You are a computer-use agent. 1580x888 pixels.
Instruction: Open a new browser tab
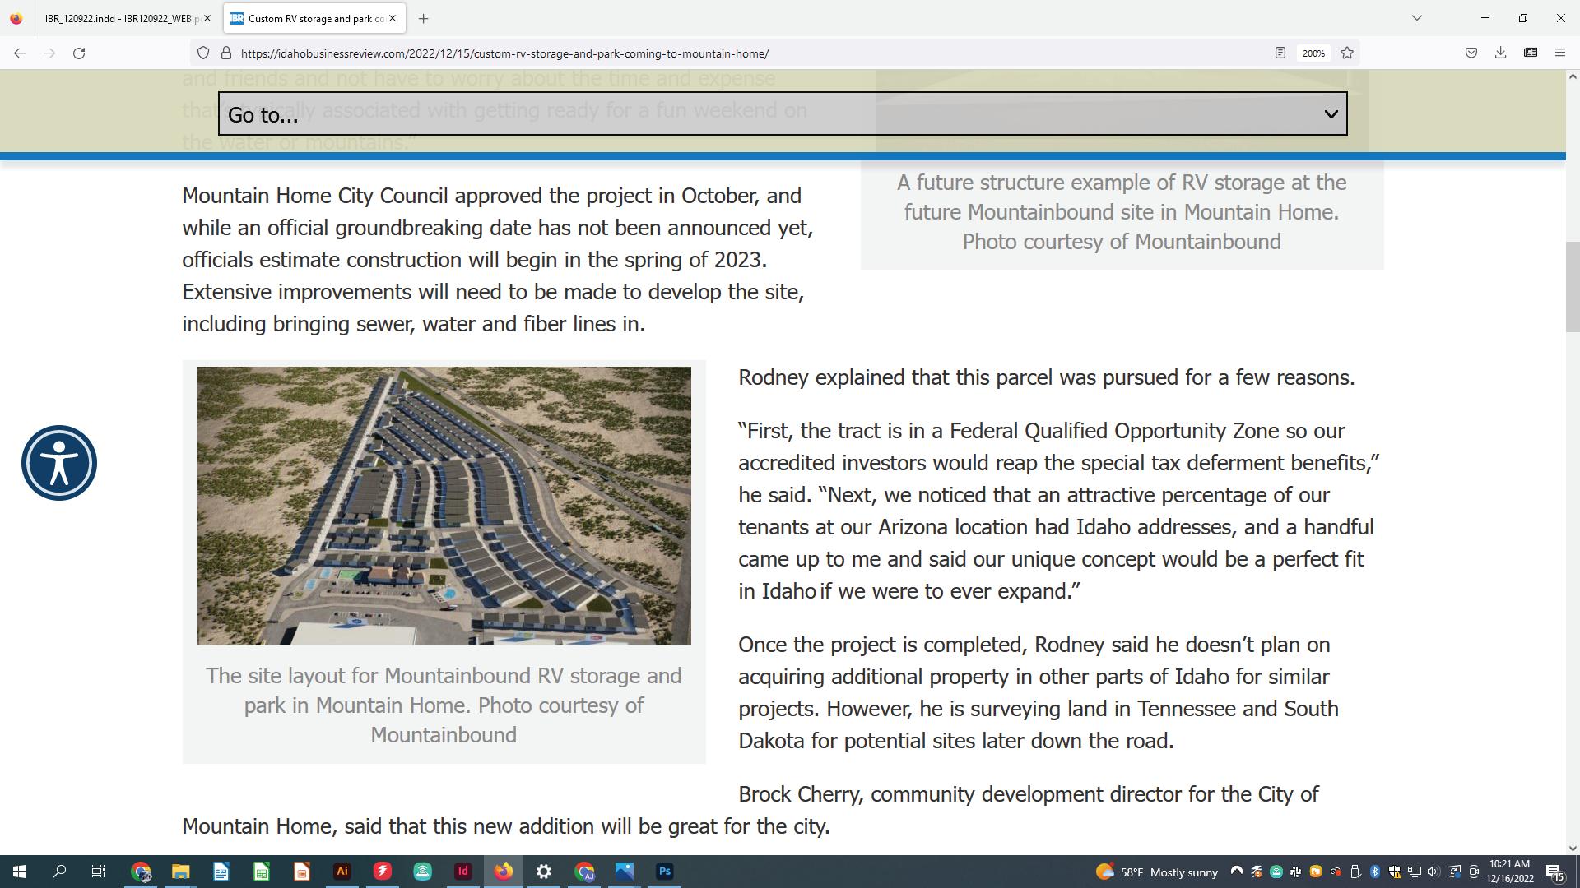tap(423, 18)
